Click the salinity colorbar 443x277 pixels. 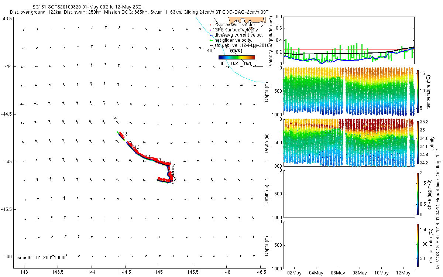click(418, 143)
